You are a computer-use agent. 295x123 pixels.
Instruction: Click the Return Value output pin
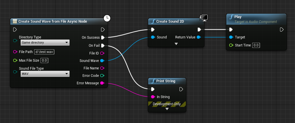coord(198,37)
